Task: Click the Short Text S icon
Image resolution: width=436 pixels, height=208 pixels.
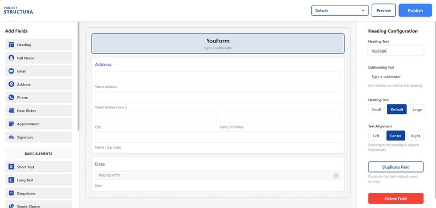Action: (11, 167)
